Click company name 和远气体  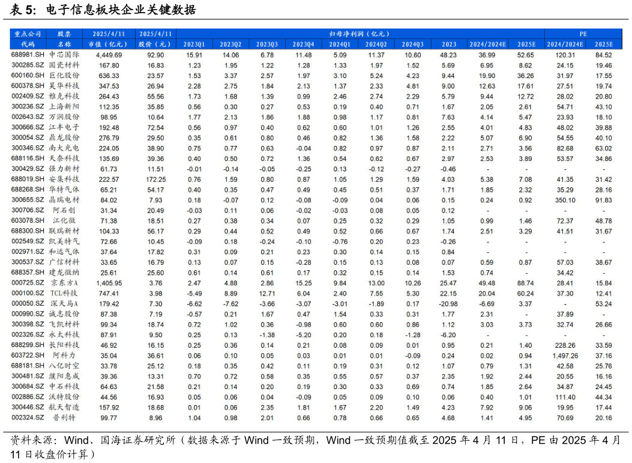(x=64, y=252)
